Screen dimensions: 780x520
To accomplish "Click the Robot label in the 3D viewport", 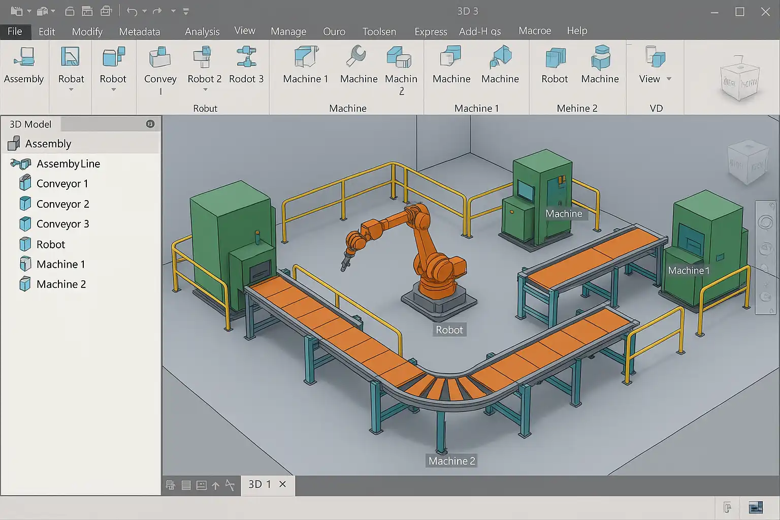I will [449, 330].
